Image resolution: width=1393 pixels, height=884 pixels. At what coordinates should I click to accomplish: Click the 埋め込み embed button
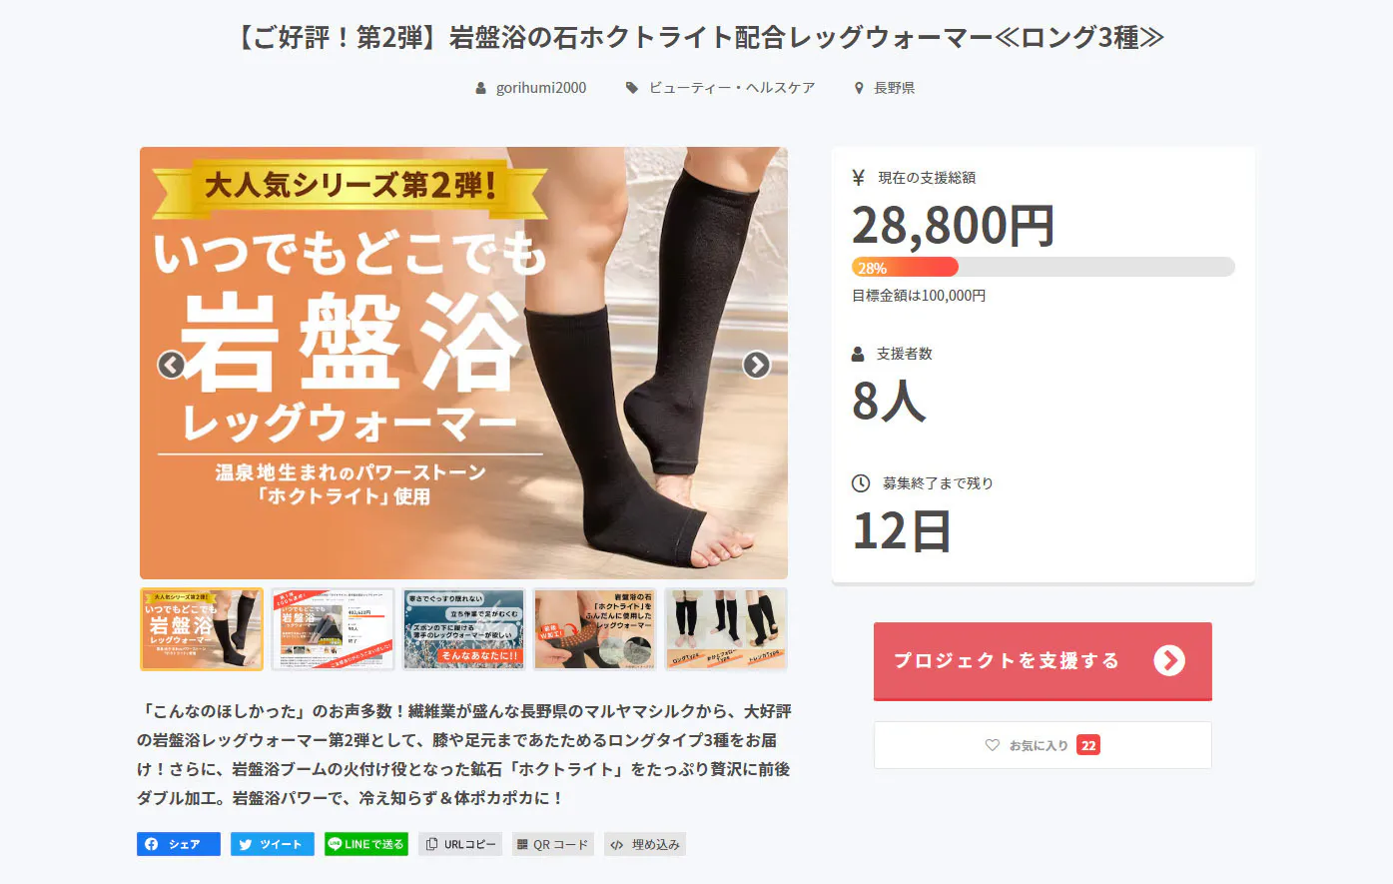pos(645,844)
